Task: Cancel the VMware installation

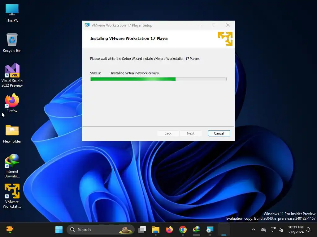Action: (x=219, y=133)
